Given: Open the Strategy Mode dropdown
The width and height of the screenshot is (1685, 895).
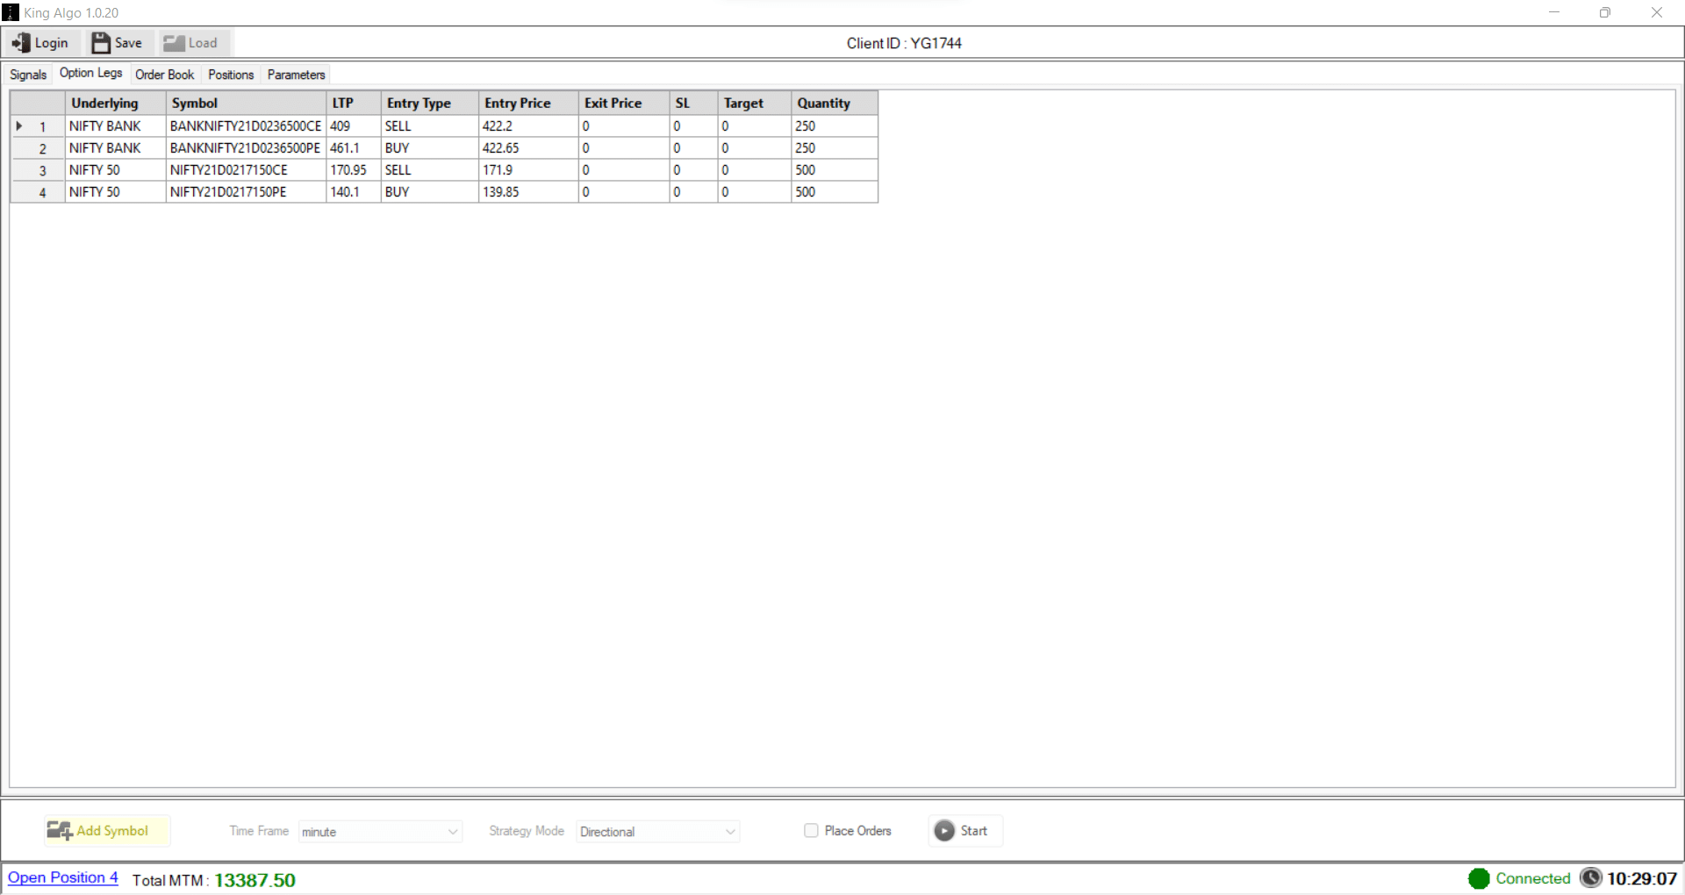Looking at the screenshot, I should (x=658, y=831).
